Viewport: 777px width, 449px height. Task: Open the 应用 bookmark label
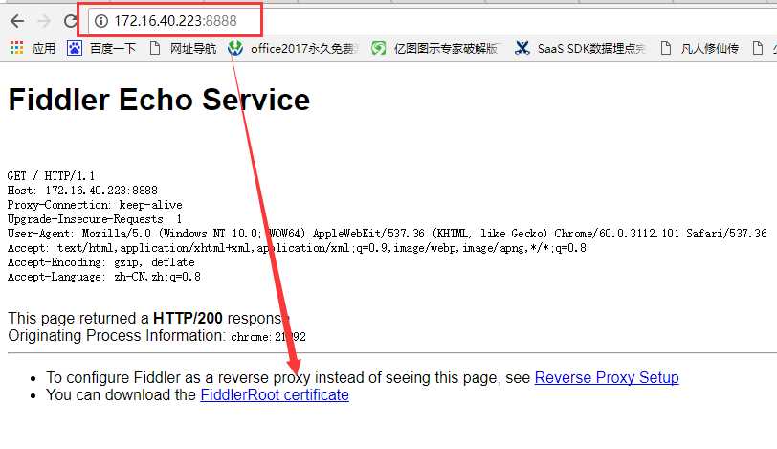(44, 48)
